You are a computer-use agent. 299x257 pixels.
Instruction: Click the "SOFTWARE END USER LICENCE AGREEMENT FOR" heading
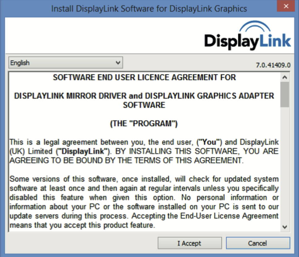click(x=144, y=77)
